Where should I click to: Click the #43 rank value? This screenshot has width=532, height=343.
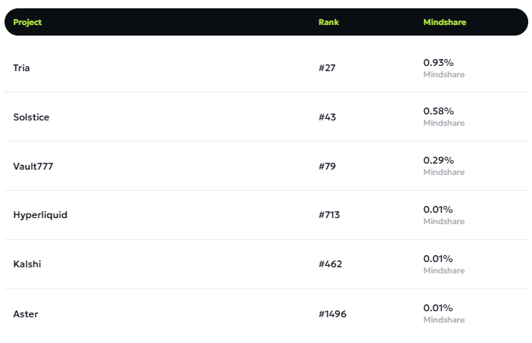[x=328, y=117]
